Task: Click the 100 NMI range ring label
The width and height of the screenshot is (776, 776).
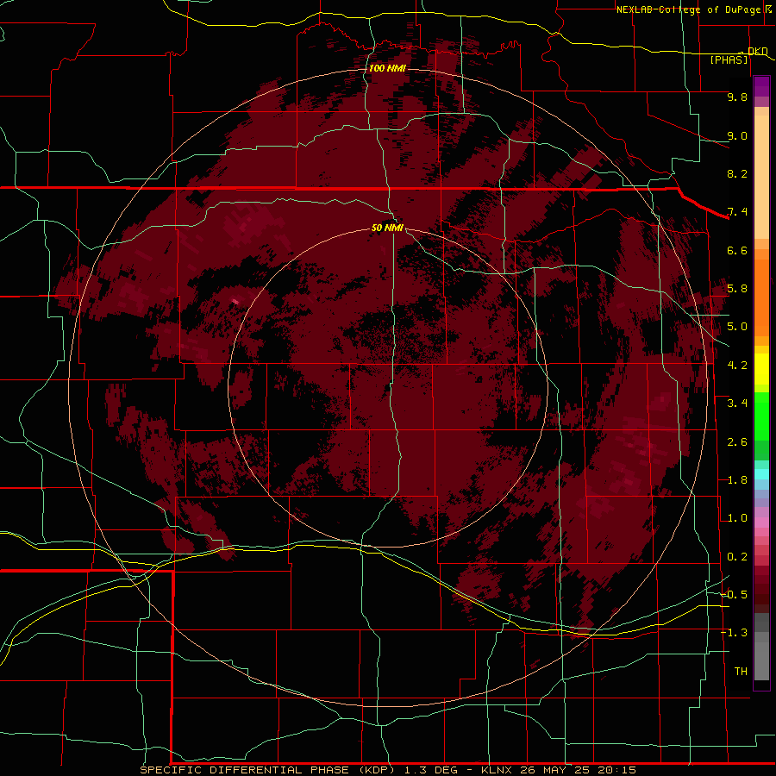Action: click(x=387, y=68)
